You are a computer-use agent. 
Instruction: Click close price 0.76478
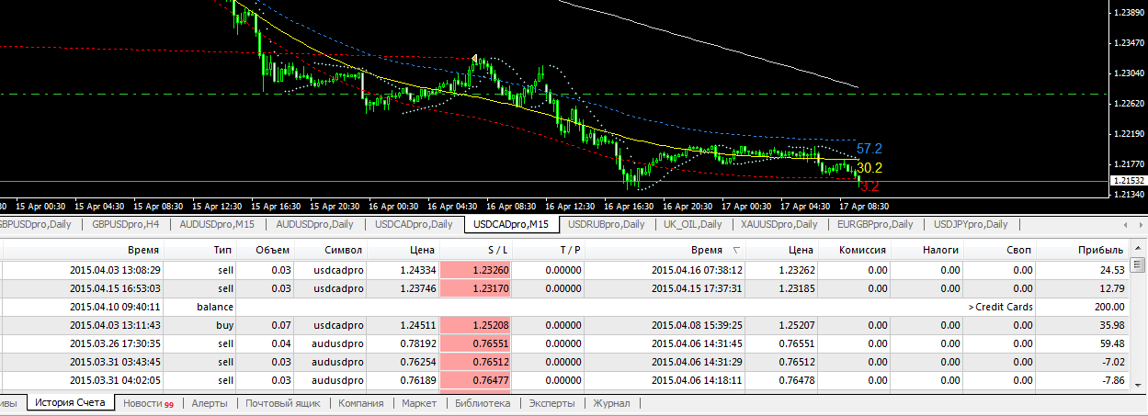coord(796,380)
